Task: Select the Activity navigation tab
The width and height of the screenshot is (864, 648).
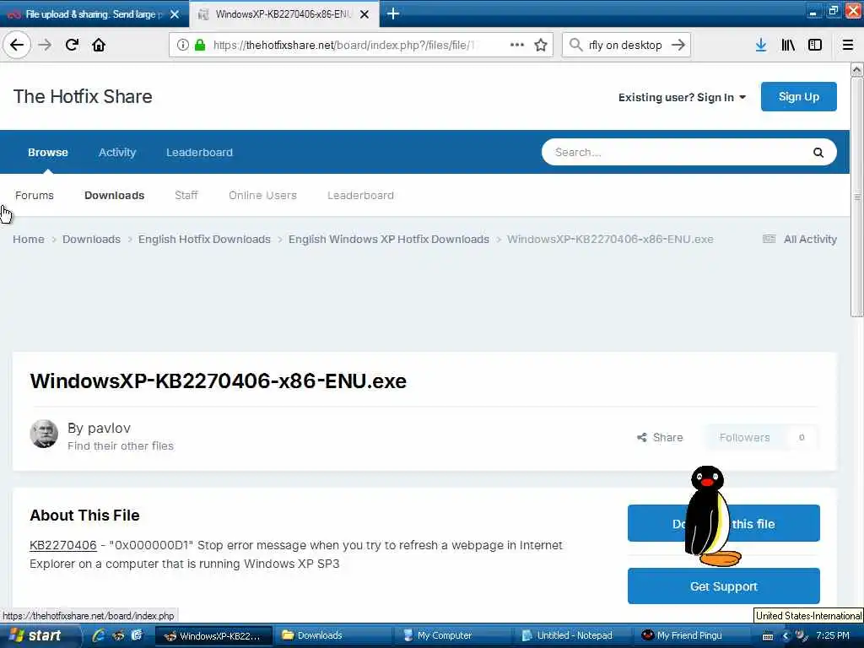Action: click(116, 152)
